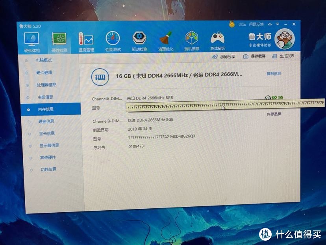
Task: Open the 论坛 forum link
Action: [x=242, y=24]
